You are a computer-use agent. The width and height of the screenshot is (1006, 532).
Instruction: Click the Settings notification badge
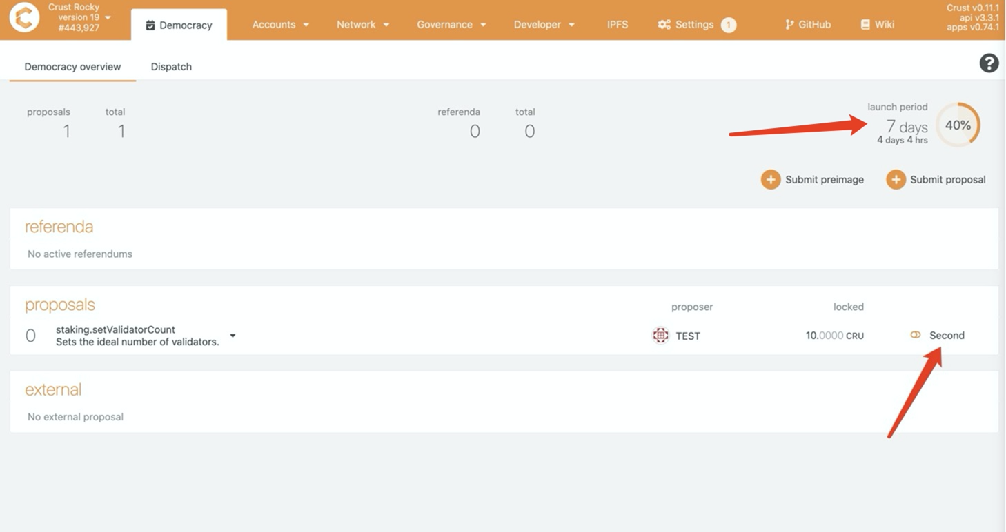coord(729,25)
